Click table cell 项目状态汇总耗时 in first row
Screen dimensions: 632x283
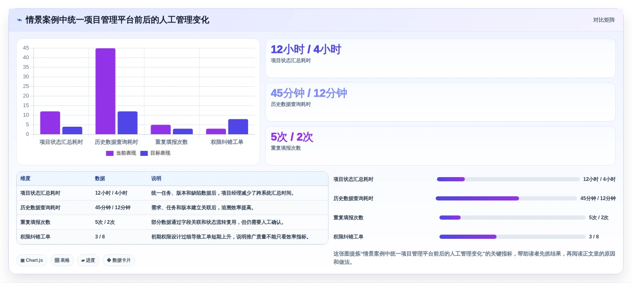[40, 193]
